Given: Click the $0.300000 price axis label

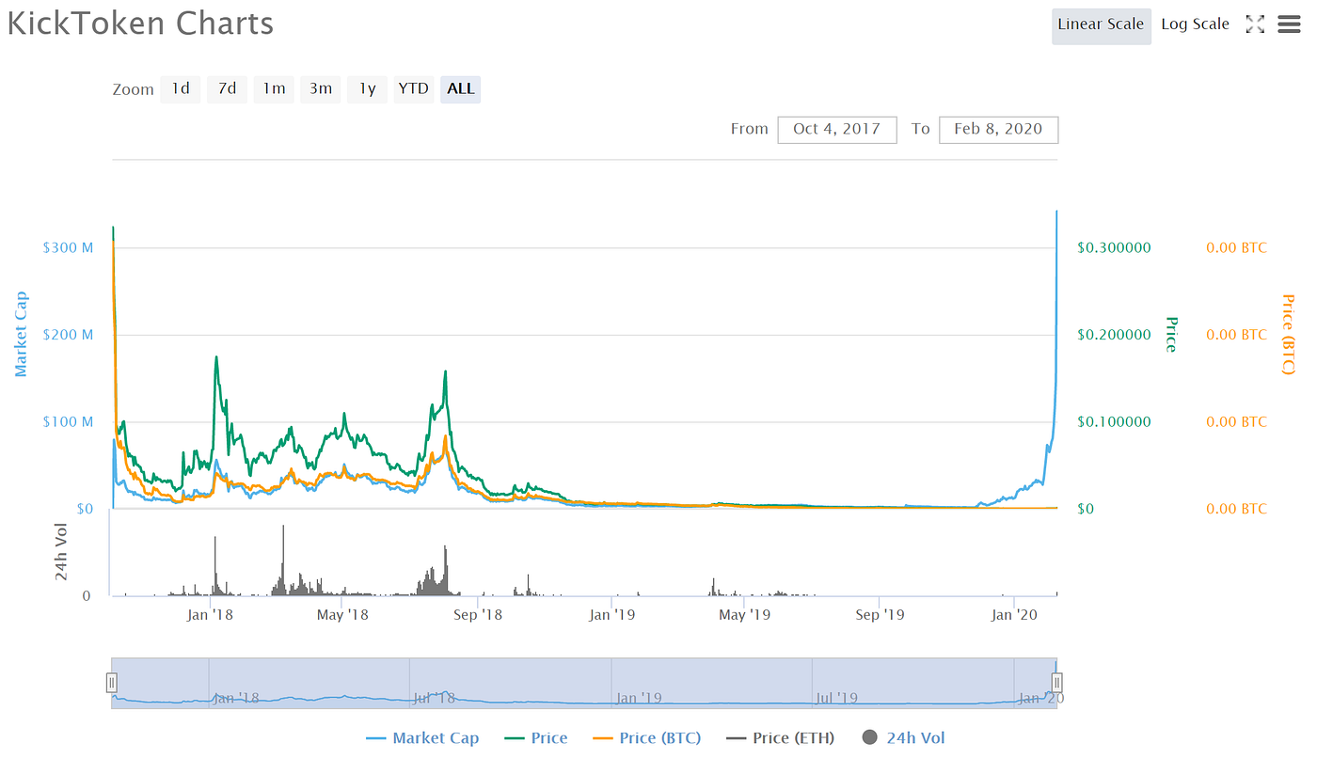Looking at the screenshot, I should [1114, 248].
